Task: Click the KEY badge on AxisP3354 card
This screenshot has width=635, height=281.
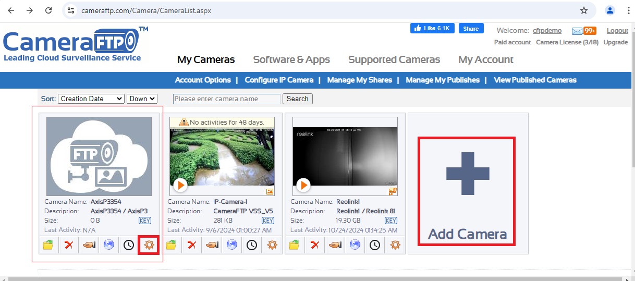Action: (144, 221)
